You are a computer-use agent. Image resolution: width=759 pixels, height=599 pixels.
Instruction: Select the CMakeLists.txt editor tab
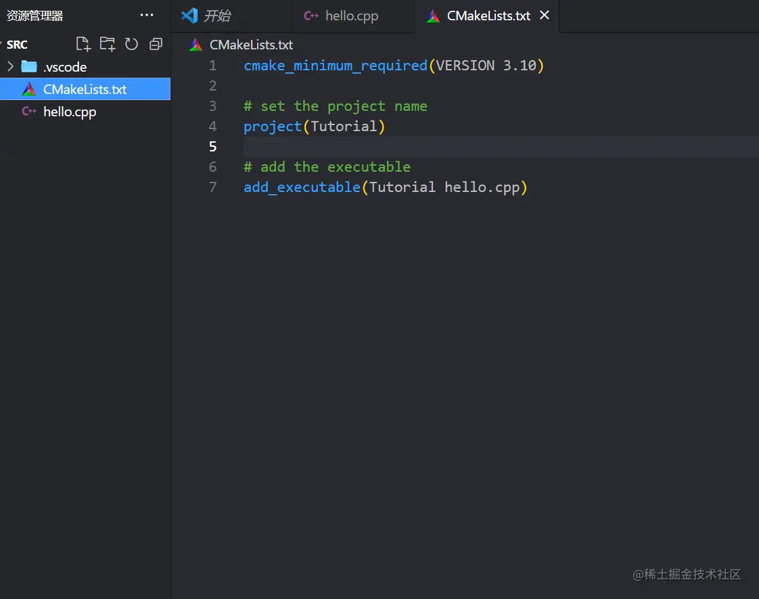click(x=486, y=16)
